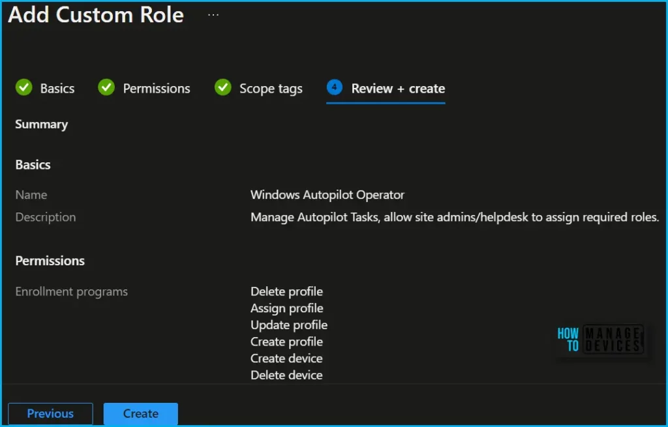This screenshot has width=668, height=427.
Task: Click the Name field label
Action: click(31, 195)
